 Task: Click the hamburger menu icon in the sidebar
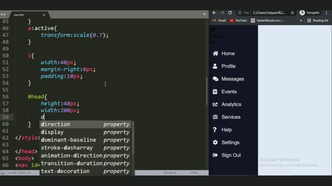pyautogui.click(x=213, y=29)
